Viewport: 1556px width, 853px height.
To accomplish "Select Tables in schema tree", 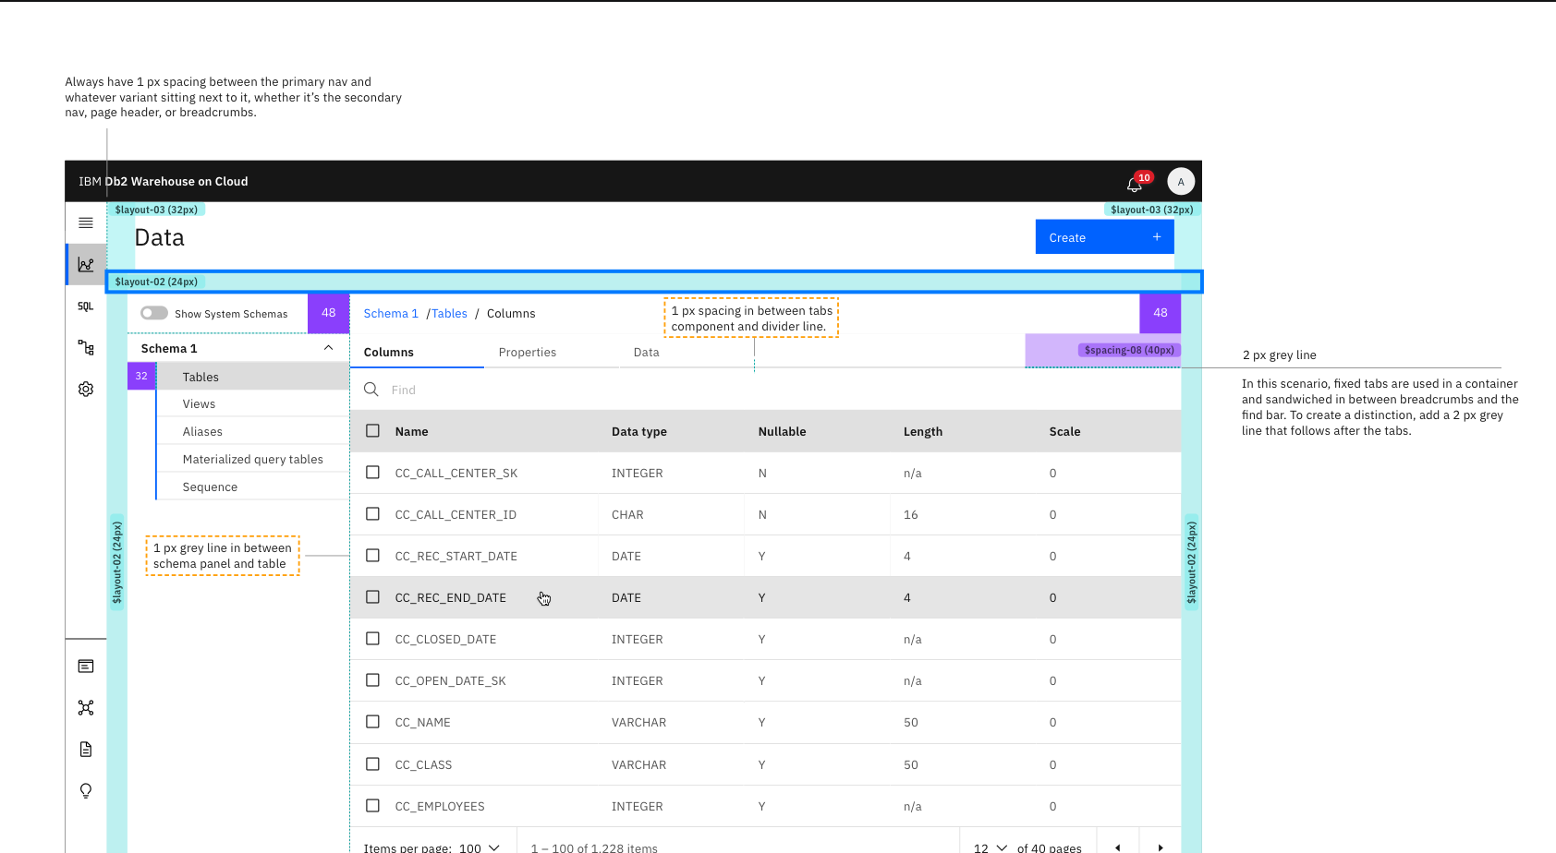I will pos(253,377).
